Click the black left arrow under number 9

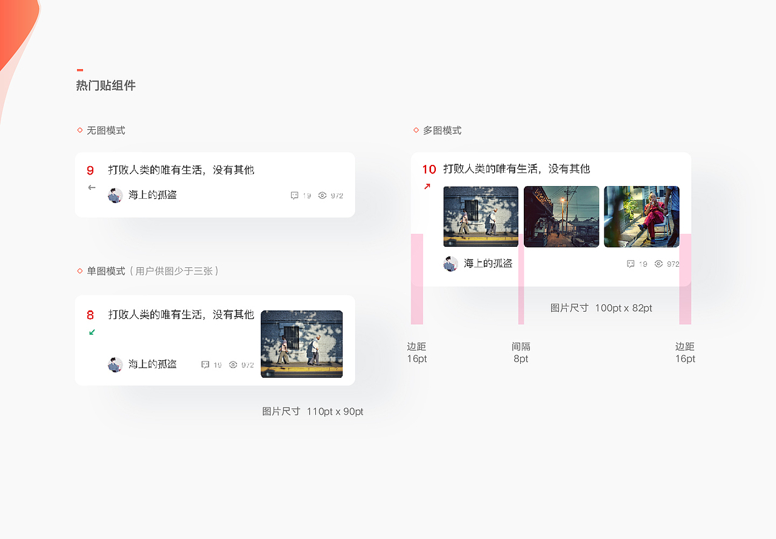(92, 187)
